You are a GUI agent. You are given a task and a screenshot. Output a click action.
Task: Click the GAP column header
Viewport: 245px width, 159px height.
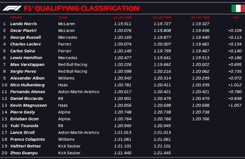pyautogui.click(x=236, y=18)
